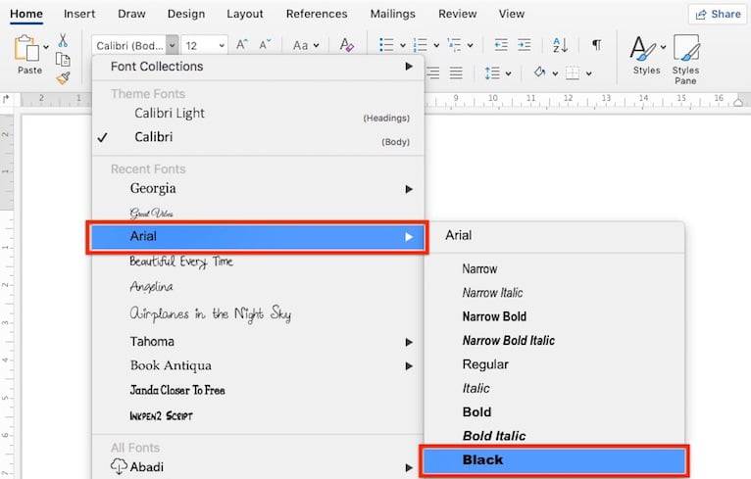Select the checked Calibri body font
Image resolution: width=751 pixels, height=479 pixels.
click(258, 137)
